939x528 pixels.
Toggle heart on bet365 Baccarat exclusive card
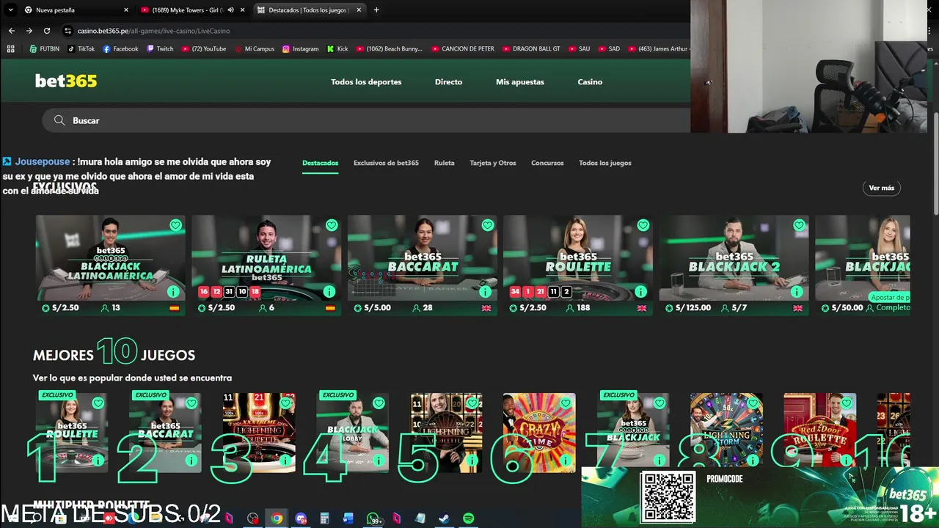(488, 225)
